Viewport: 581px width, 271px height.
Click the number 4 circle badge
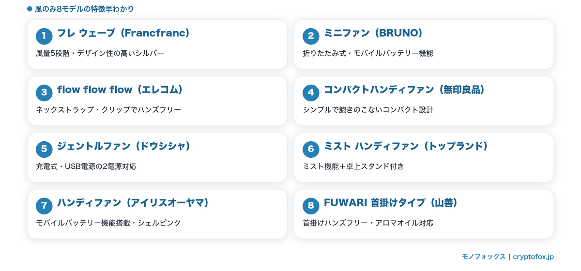coord(311,92)
